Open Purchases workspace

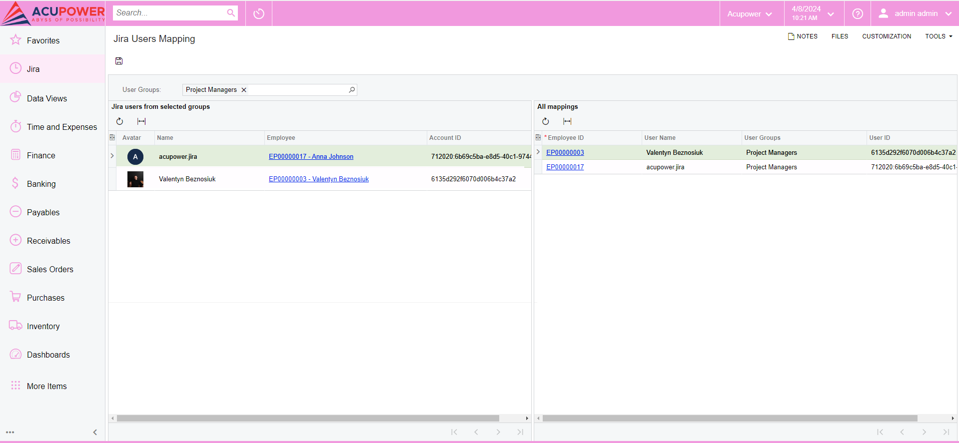tap(52, 298)
